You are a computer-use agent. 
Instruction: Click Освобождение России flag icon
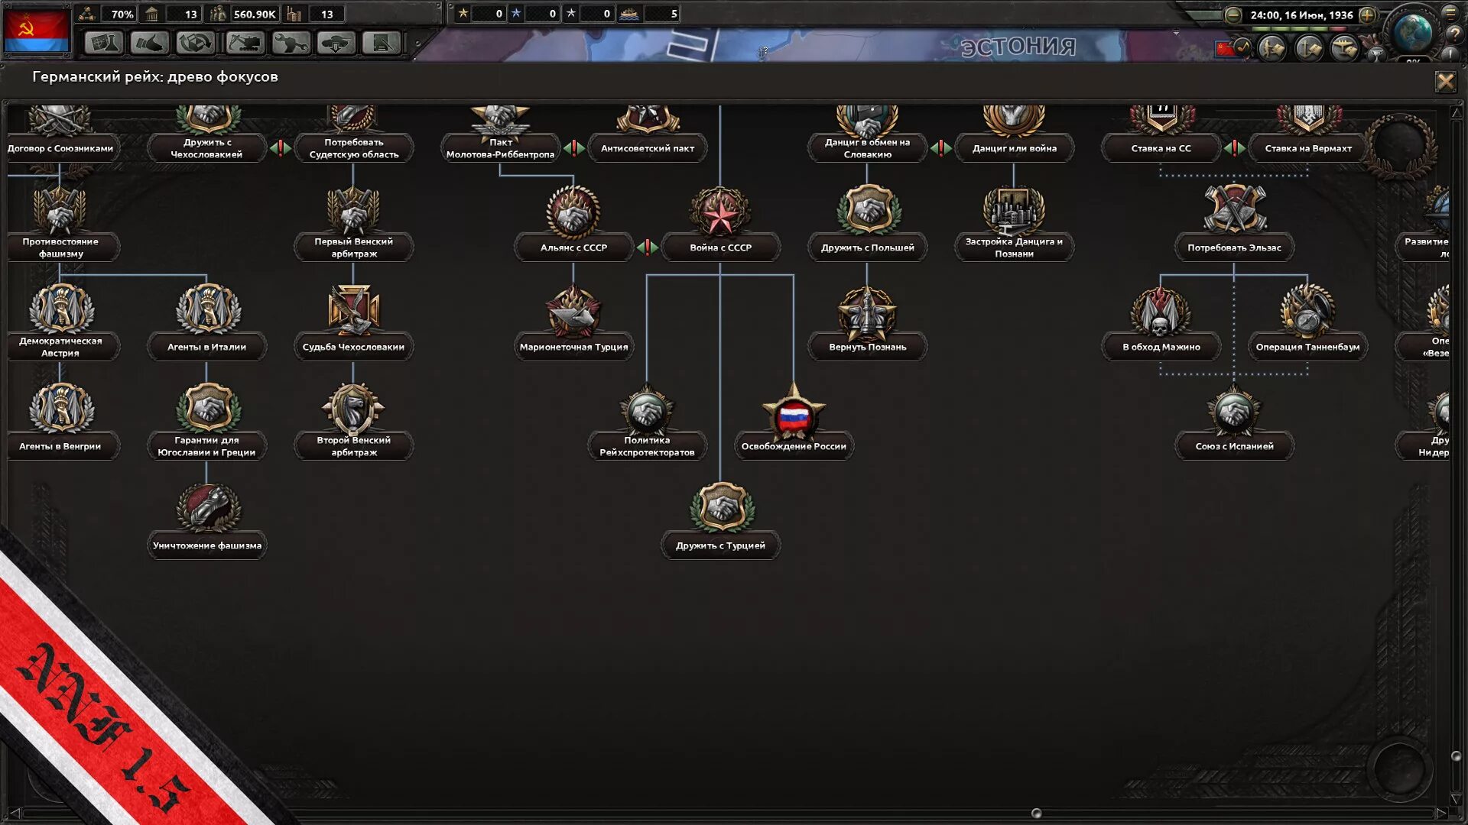click(794, 412)
